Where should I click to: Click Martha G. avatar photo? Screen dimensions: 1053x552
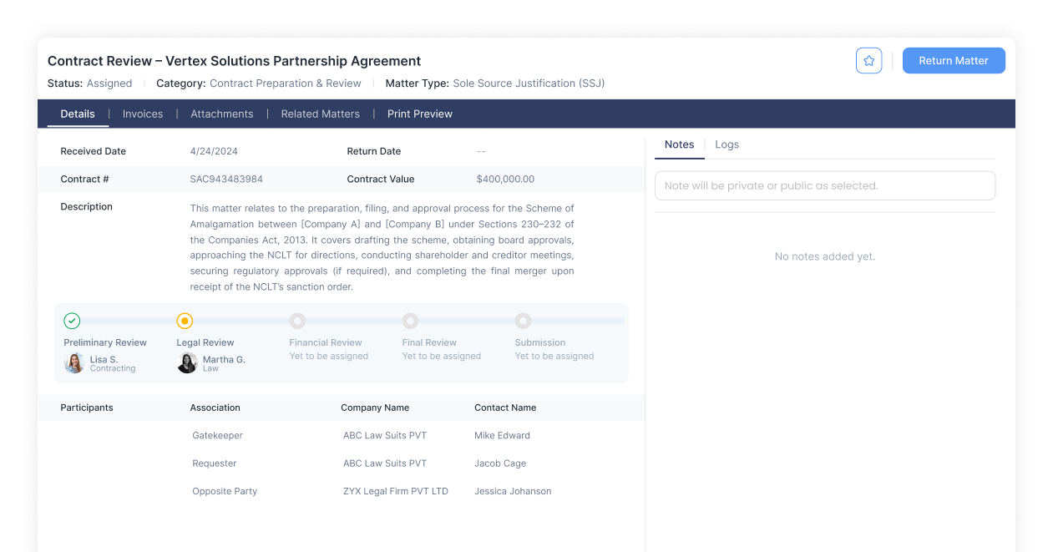coord(187,363)
